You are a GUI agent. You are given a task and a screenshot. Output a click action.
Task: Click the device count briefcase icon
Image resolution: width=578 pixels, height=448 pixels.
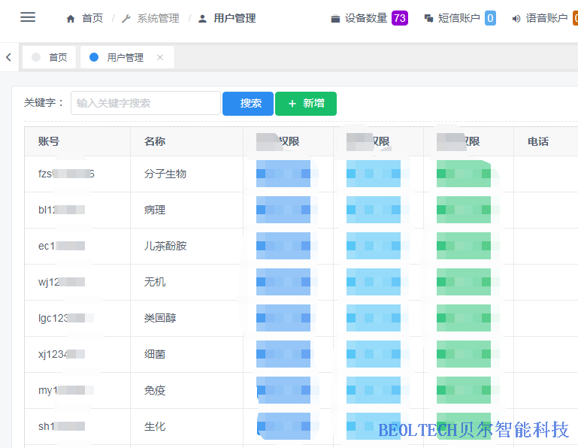point(335,18)
